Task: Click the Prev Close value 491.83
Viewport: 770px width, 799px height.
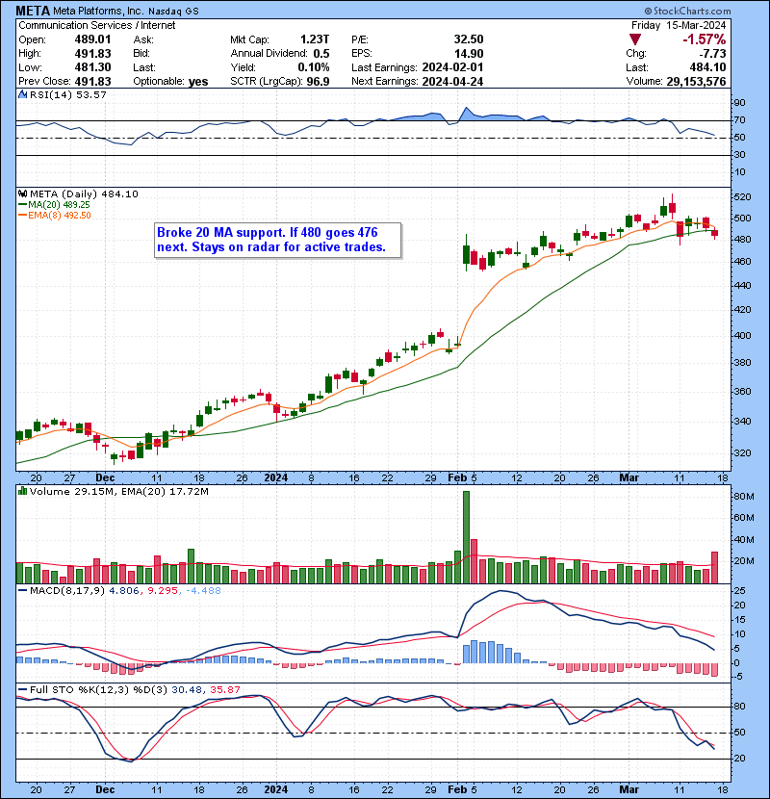Action: coord(92,81)
